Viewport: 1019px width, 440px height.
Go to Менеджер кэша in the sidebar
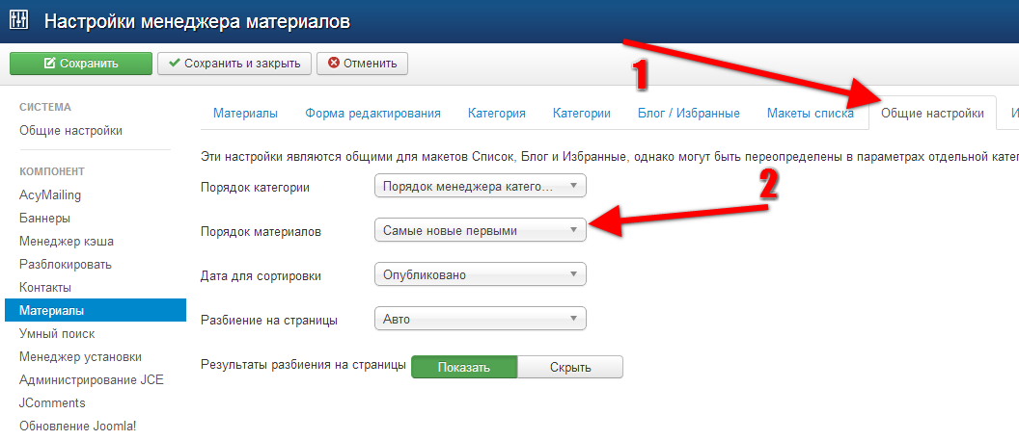click(x=67, y=241)
